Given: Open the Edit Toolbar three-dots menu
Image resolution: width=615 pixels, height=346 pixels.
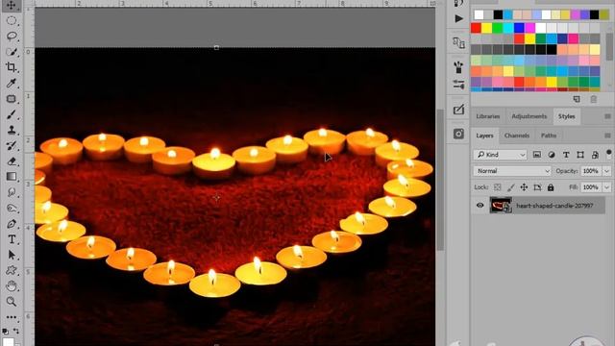Looking at the screenshot, I should 11,317.
